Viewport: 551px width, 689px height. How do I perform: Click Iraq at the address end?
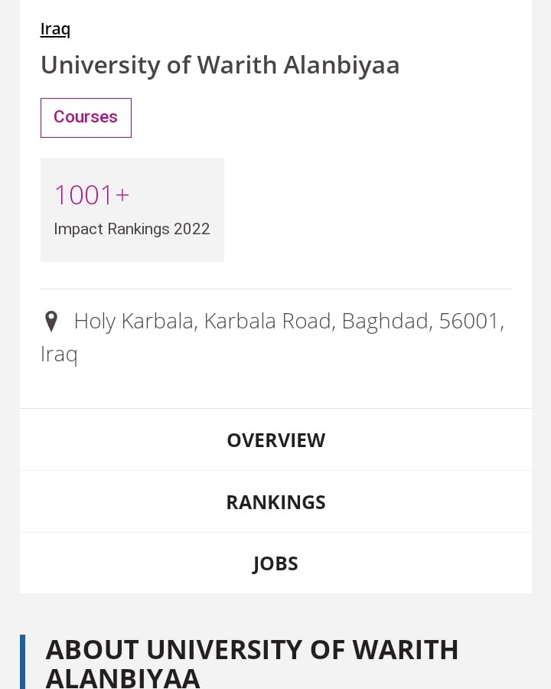[x=59, y=354]
